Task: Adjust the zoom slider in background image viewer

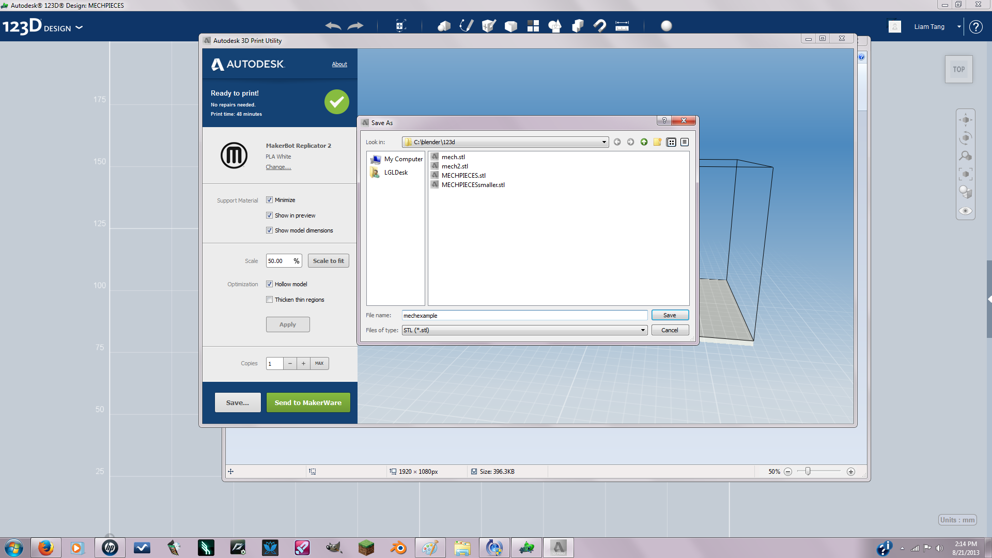Action: point(808,471)
